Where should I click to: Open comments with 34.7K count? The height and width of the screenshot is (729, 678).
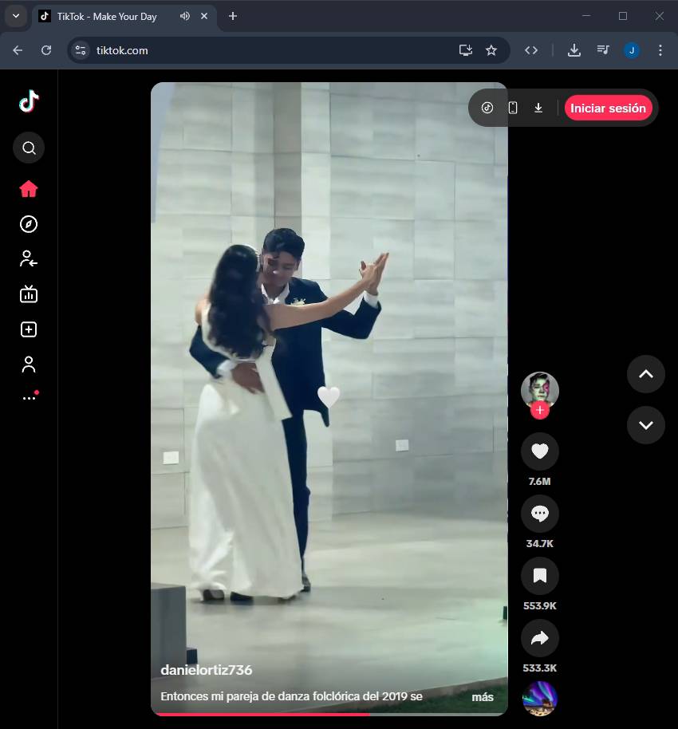(x=539, y=514)
